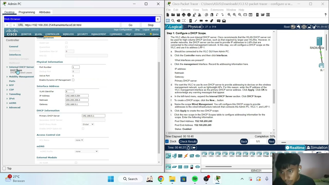This screenshot has height=185, width=329.
Task: Expand the CDP tree node
Action: (7, 90)
